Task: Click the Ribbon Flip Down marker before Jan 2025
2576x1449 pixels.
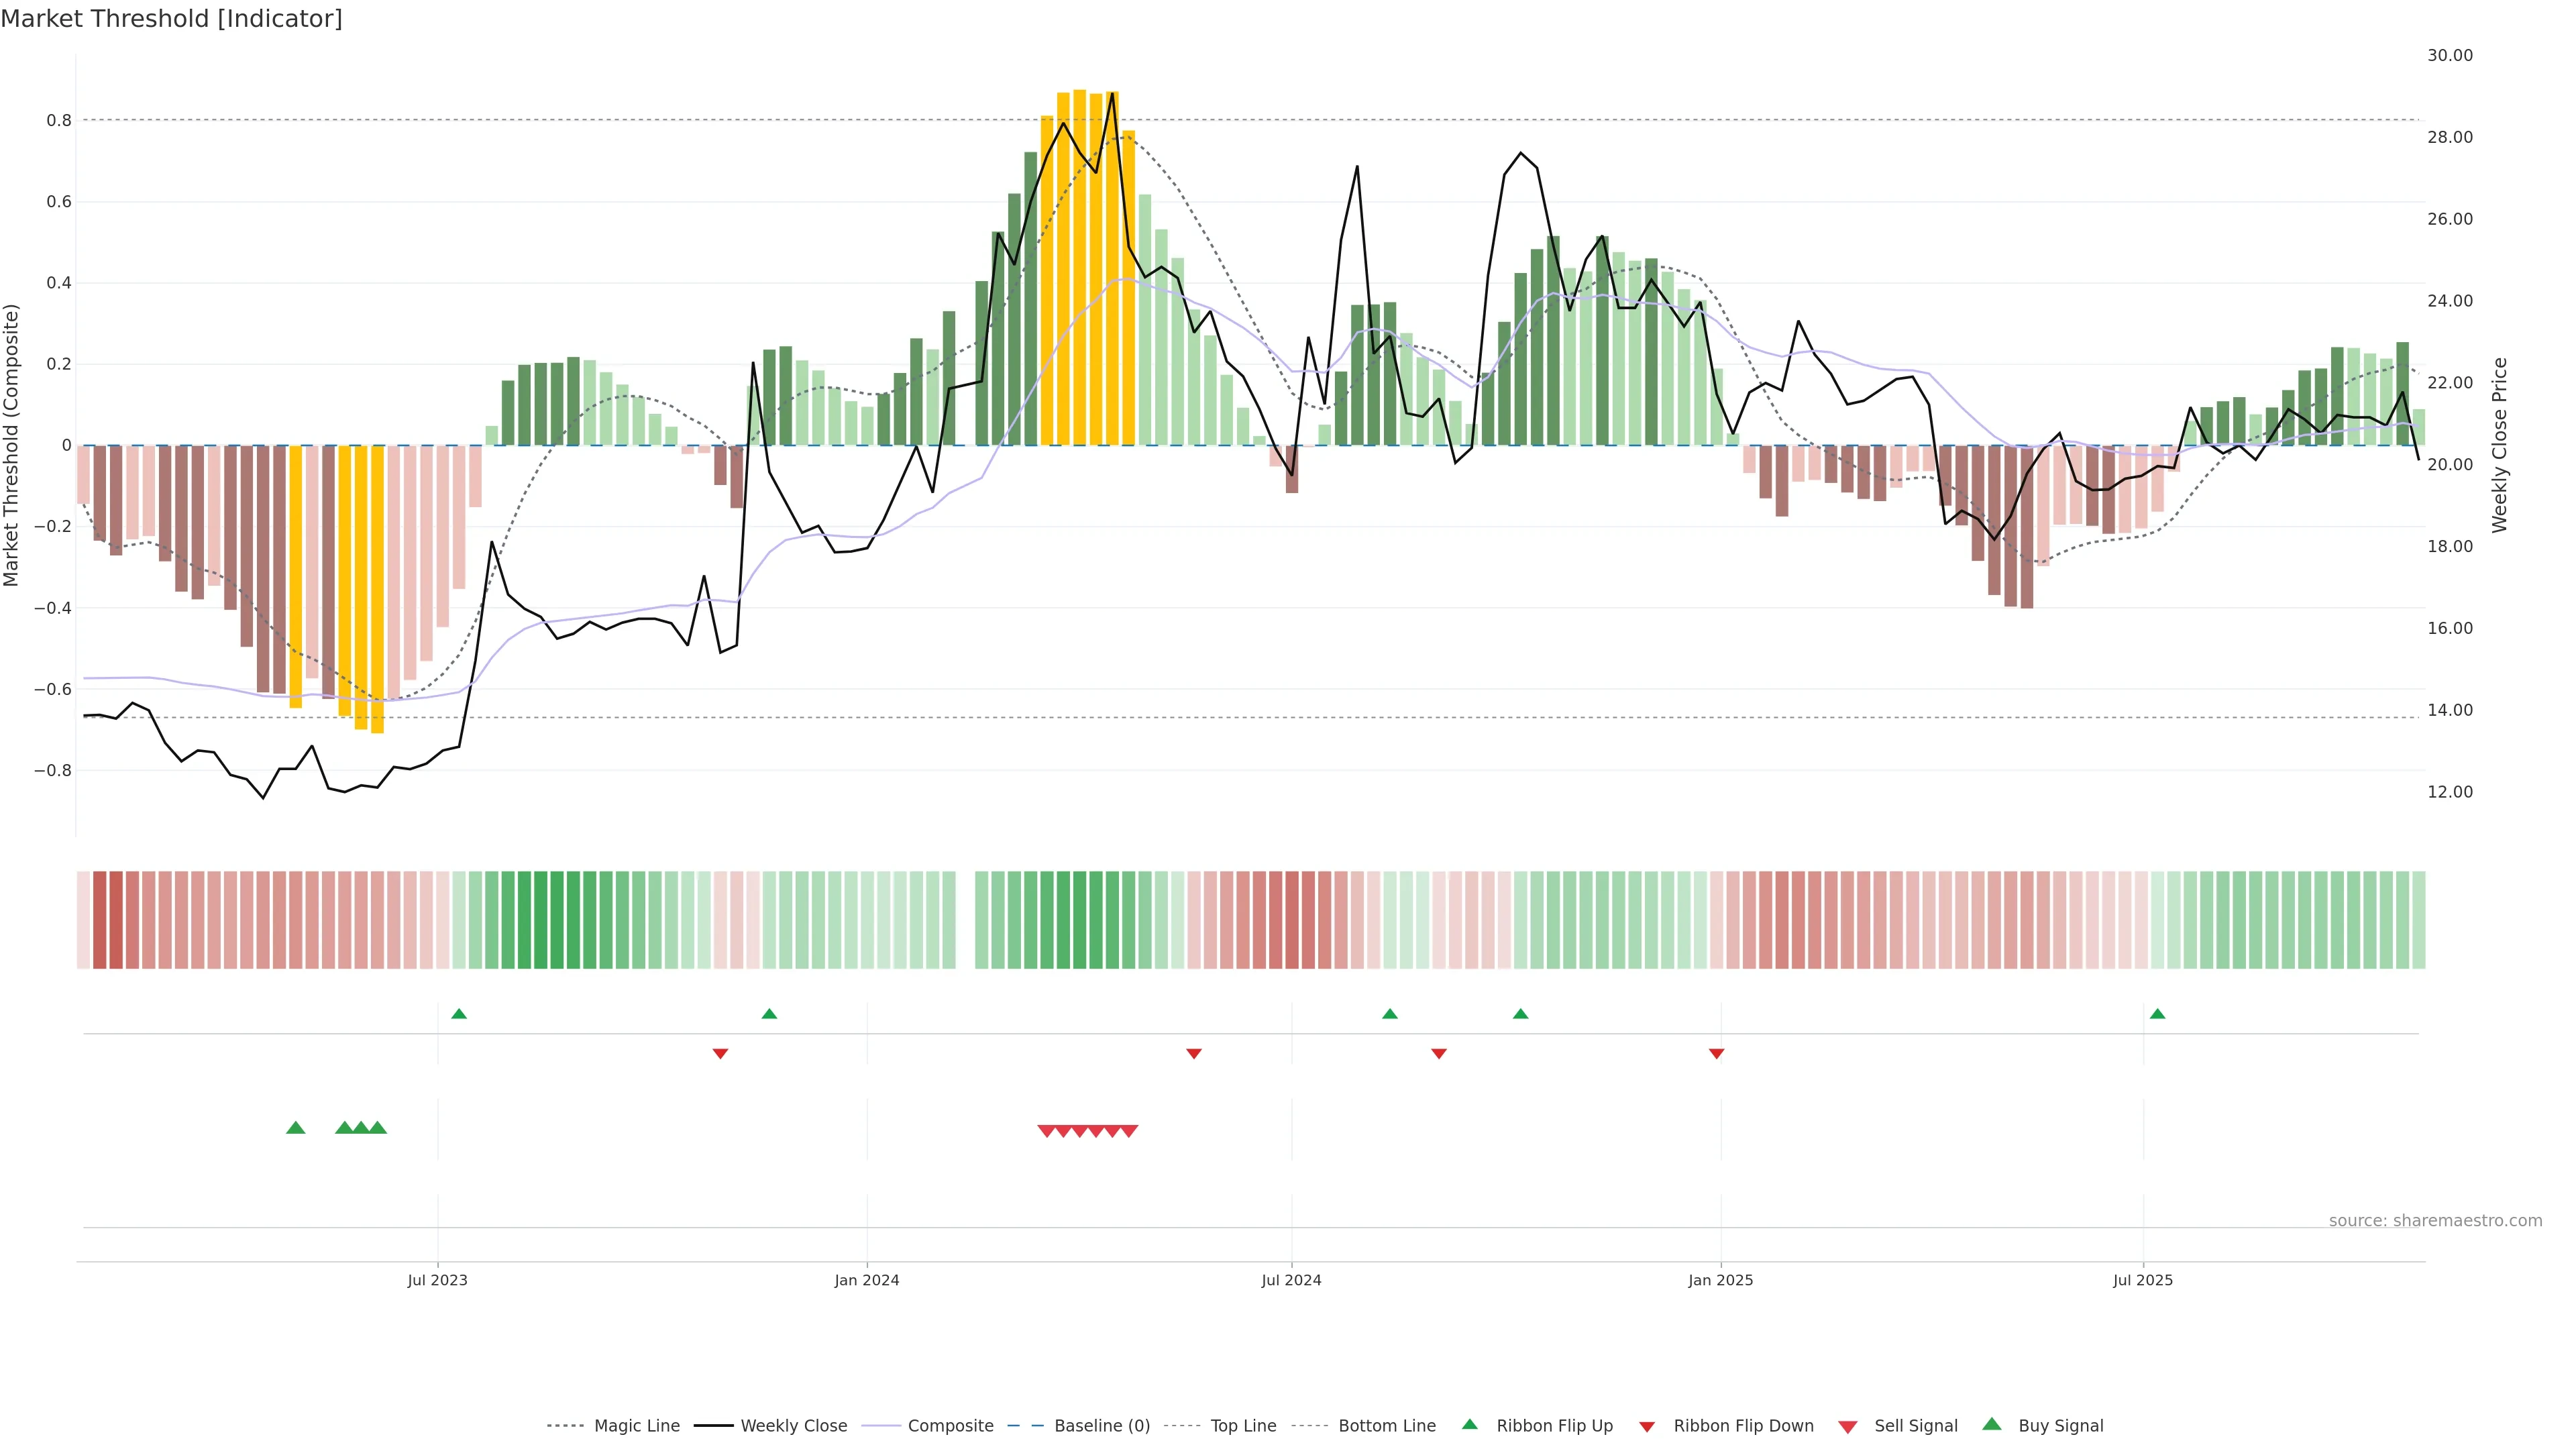Action: 1716,1053
